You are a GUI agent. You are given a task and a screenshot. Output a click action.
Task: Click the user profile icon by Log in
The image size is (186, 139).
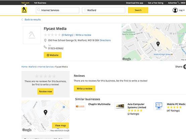pos(175,10)
